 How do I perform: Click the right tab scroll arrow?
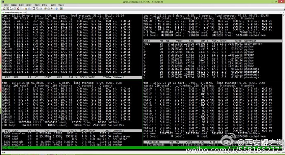point(283,12)
